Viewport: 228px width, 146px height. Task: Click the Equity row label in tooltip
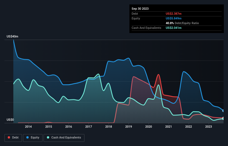coord(136,18)
